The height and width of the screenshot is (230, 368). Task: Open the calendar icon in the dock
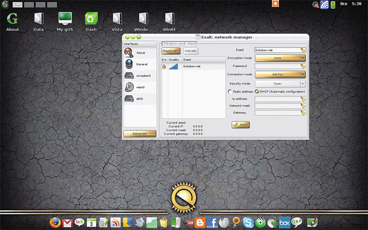[x=91, y=223]
